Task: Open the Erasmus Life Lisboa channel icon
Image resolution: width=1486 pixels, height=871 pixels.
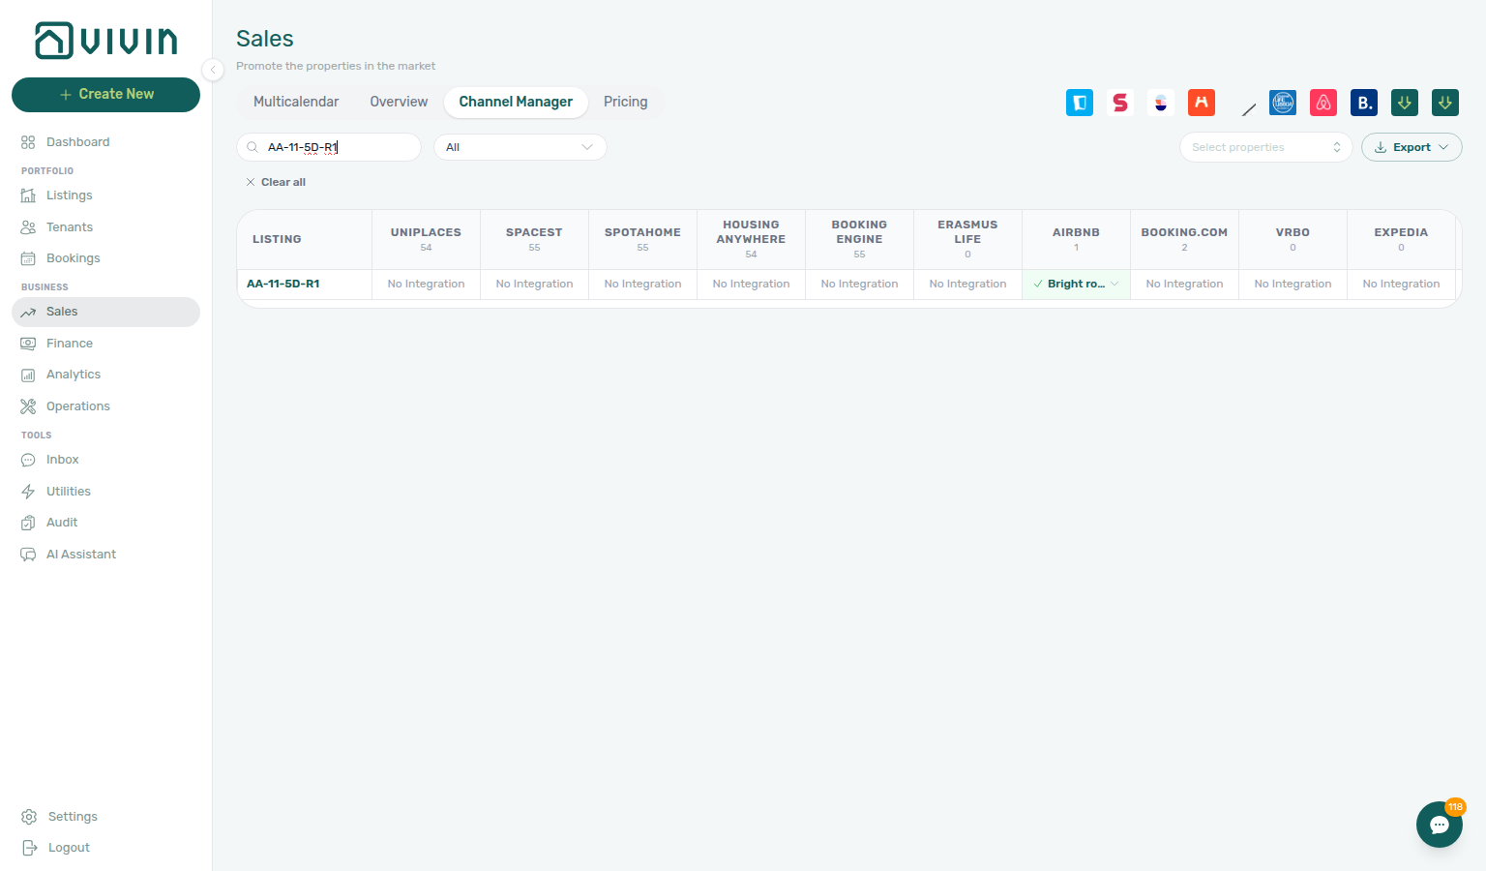Action: (x=1283, y=103)
